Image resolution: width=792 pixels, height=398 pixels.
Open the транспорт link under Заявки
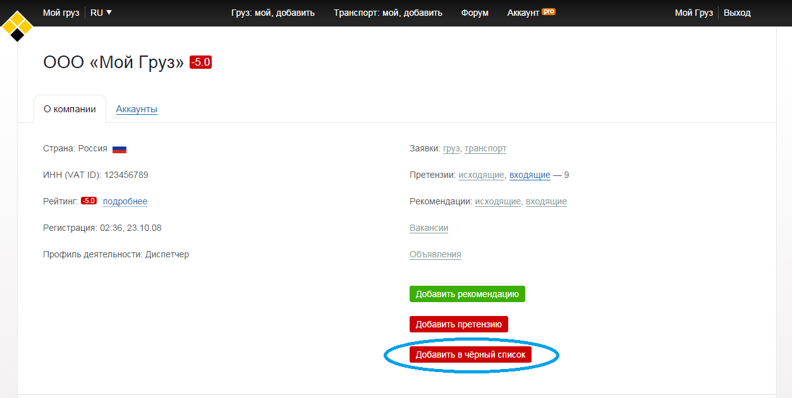tap(485, 148)
